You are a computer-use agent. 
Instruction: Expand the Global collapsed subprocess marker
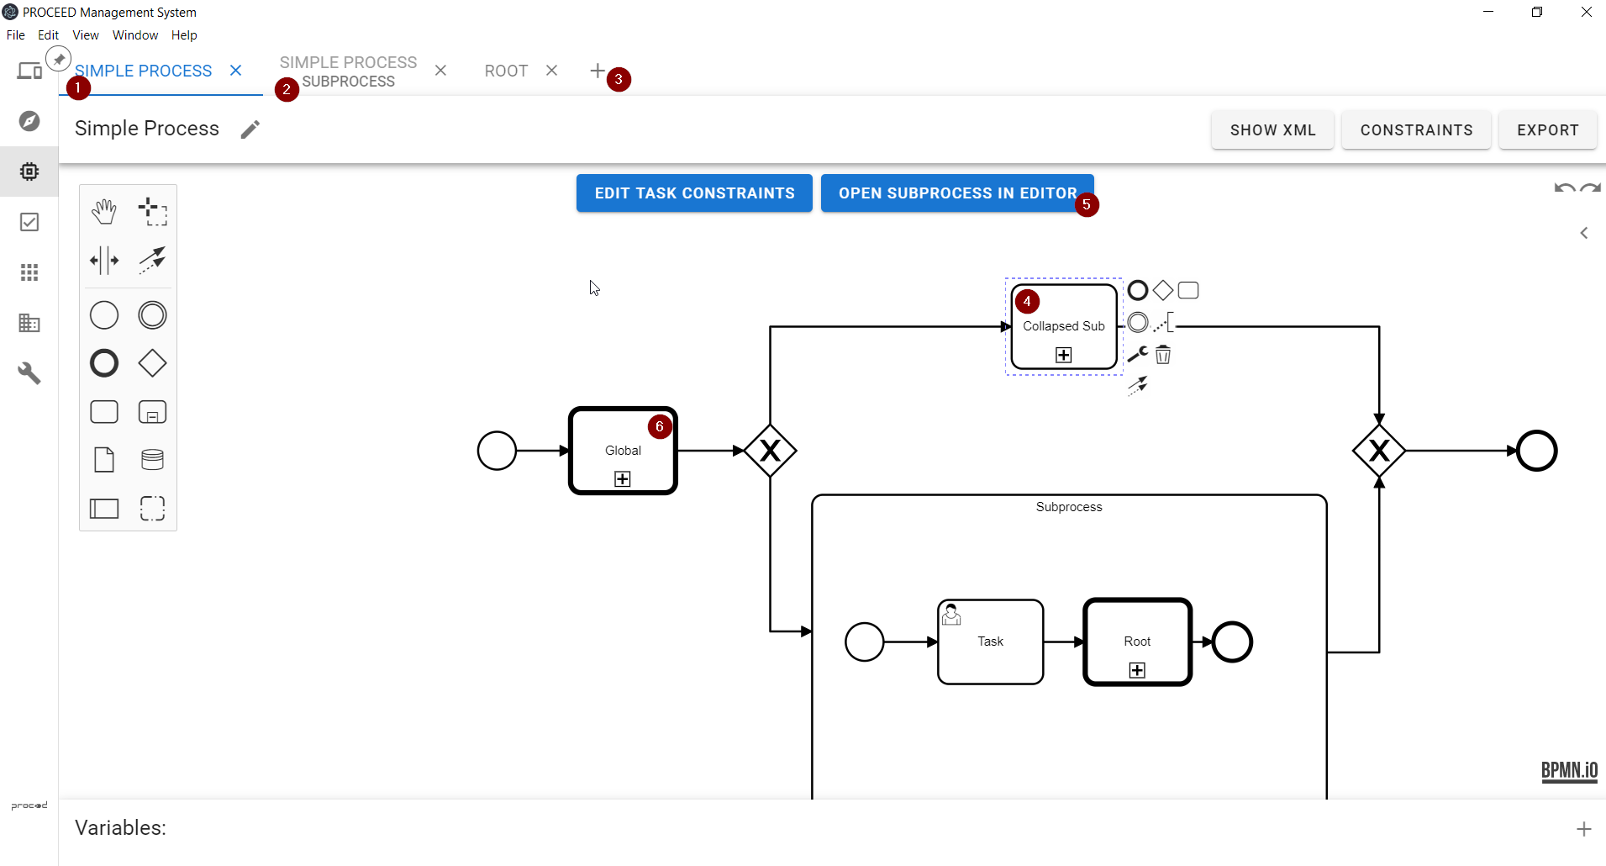[623, 479]
